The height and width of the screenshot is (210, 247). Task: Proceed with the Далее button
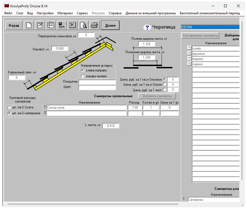[110, 25]
